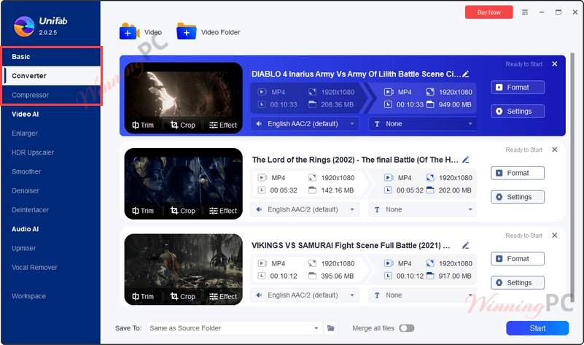Open Settings for VIKINGS VS SAMURAI video

518,283
